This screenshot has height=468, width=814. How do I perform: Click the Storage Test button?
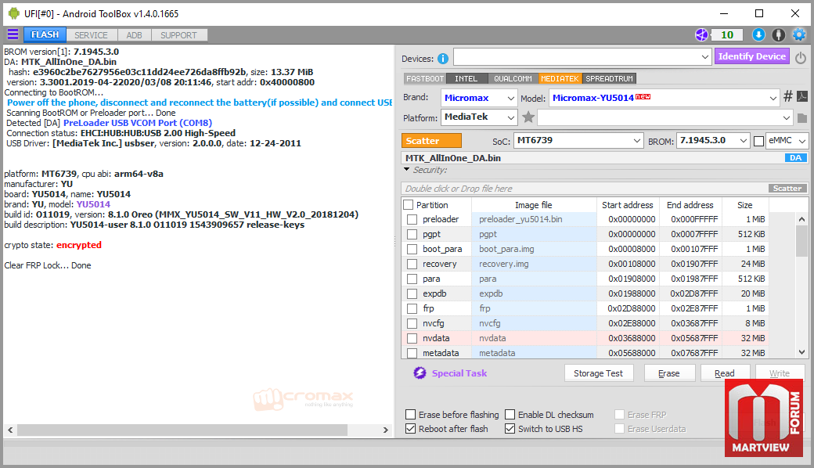click(x=599, y=373)
